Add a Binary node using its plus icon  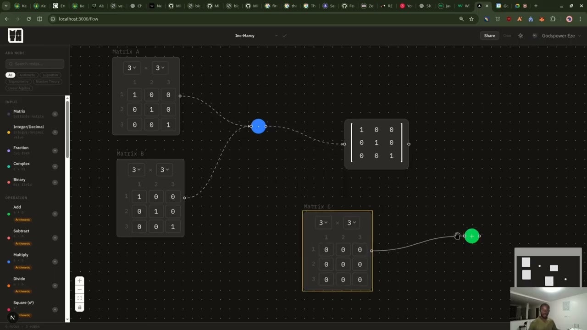pyautogui.click(x=55, y=182)
